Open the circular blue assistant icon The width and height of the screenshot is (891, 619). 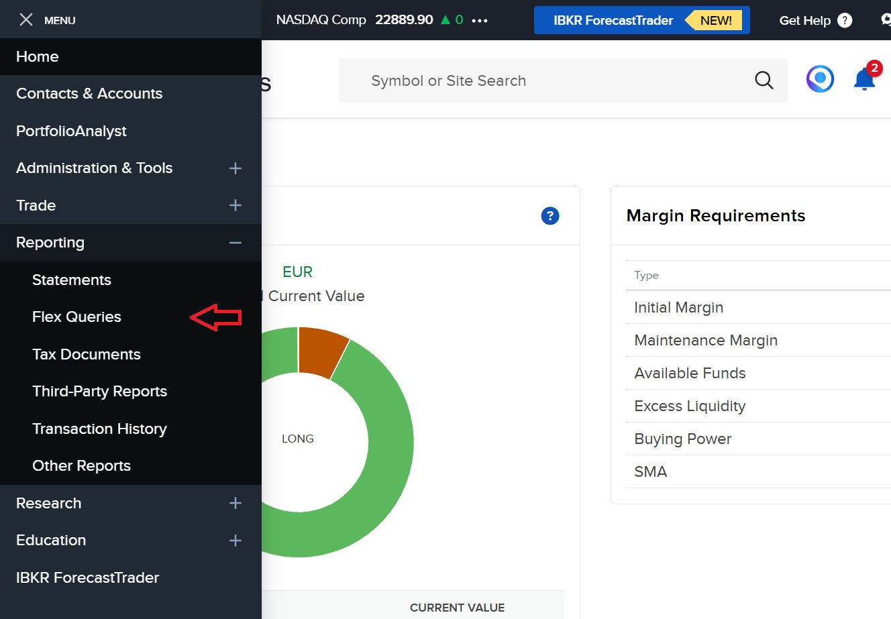(x=819, y=79)
